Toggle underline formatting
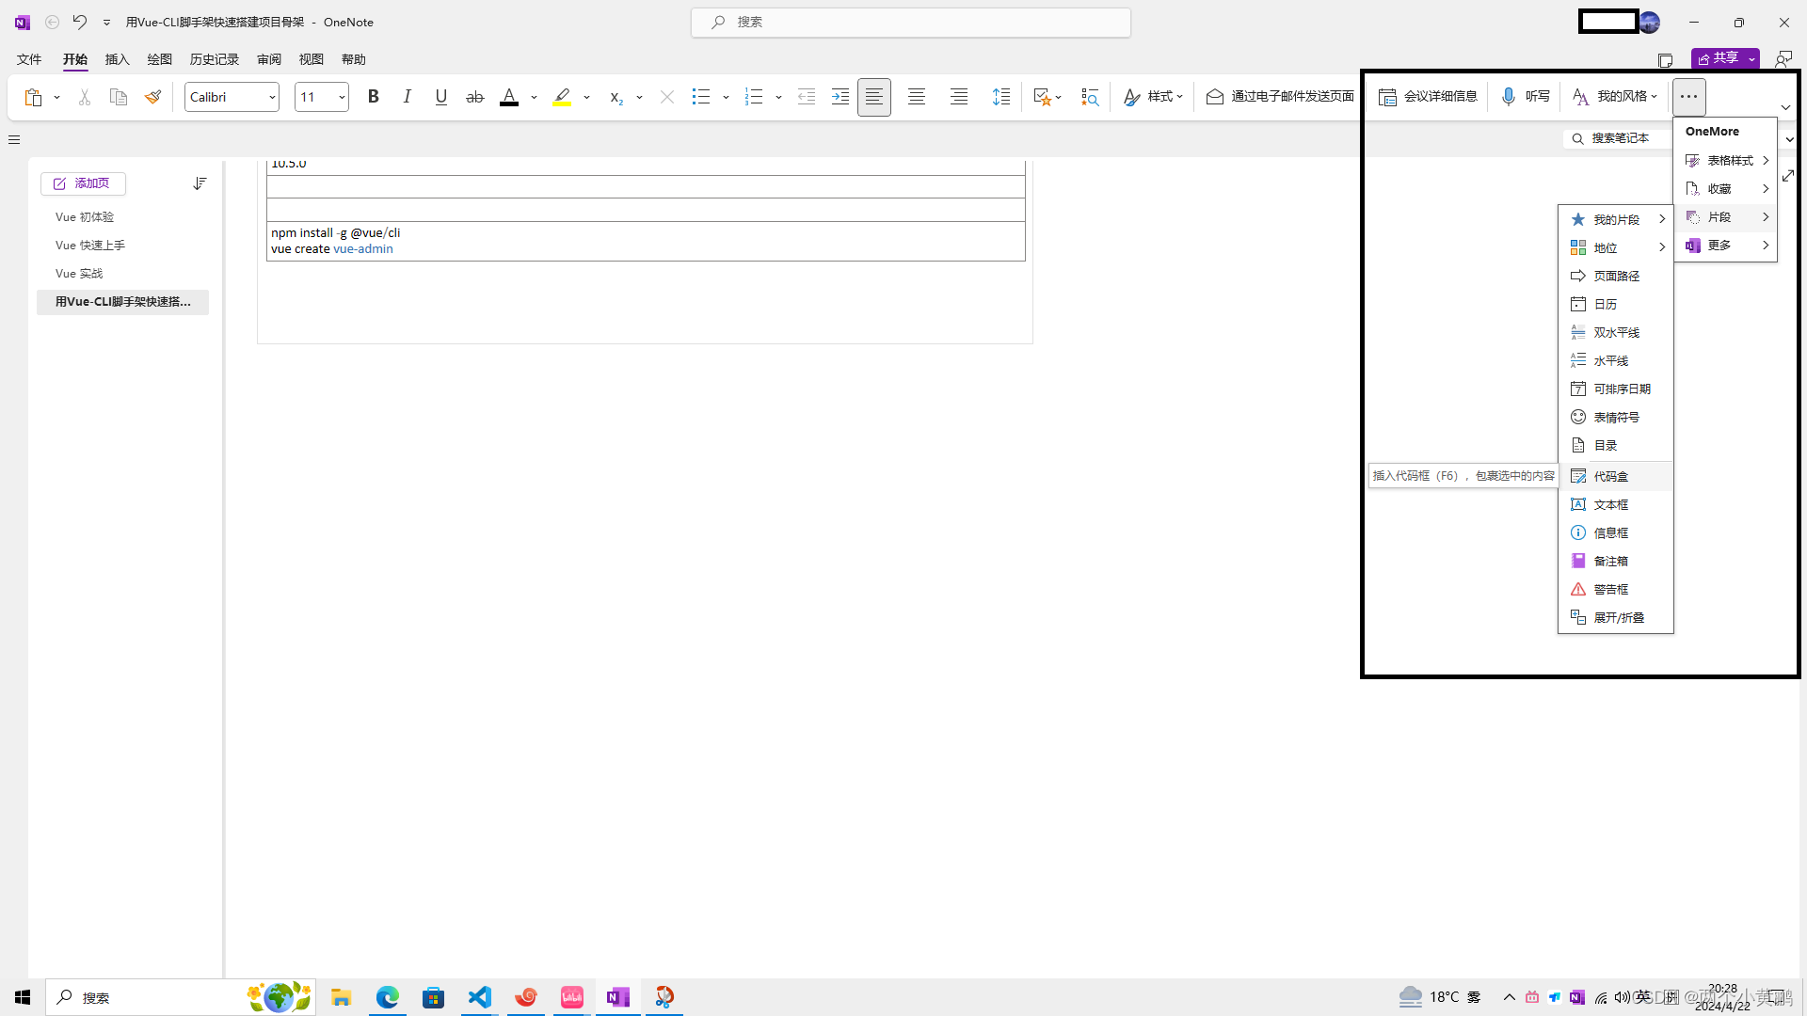 [x=440, y=97]
